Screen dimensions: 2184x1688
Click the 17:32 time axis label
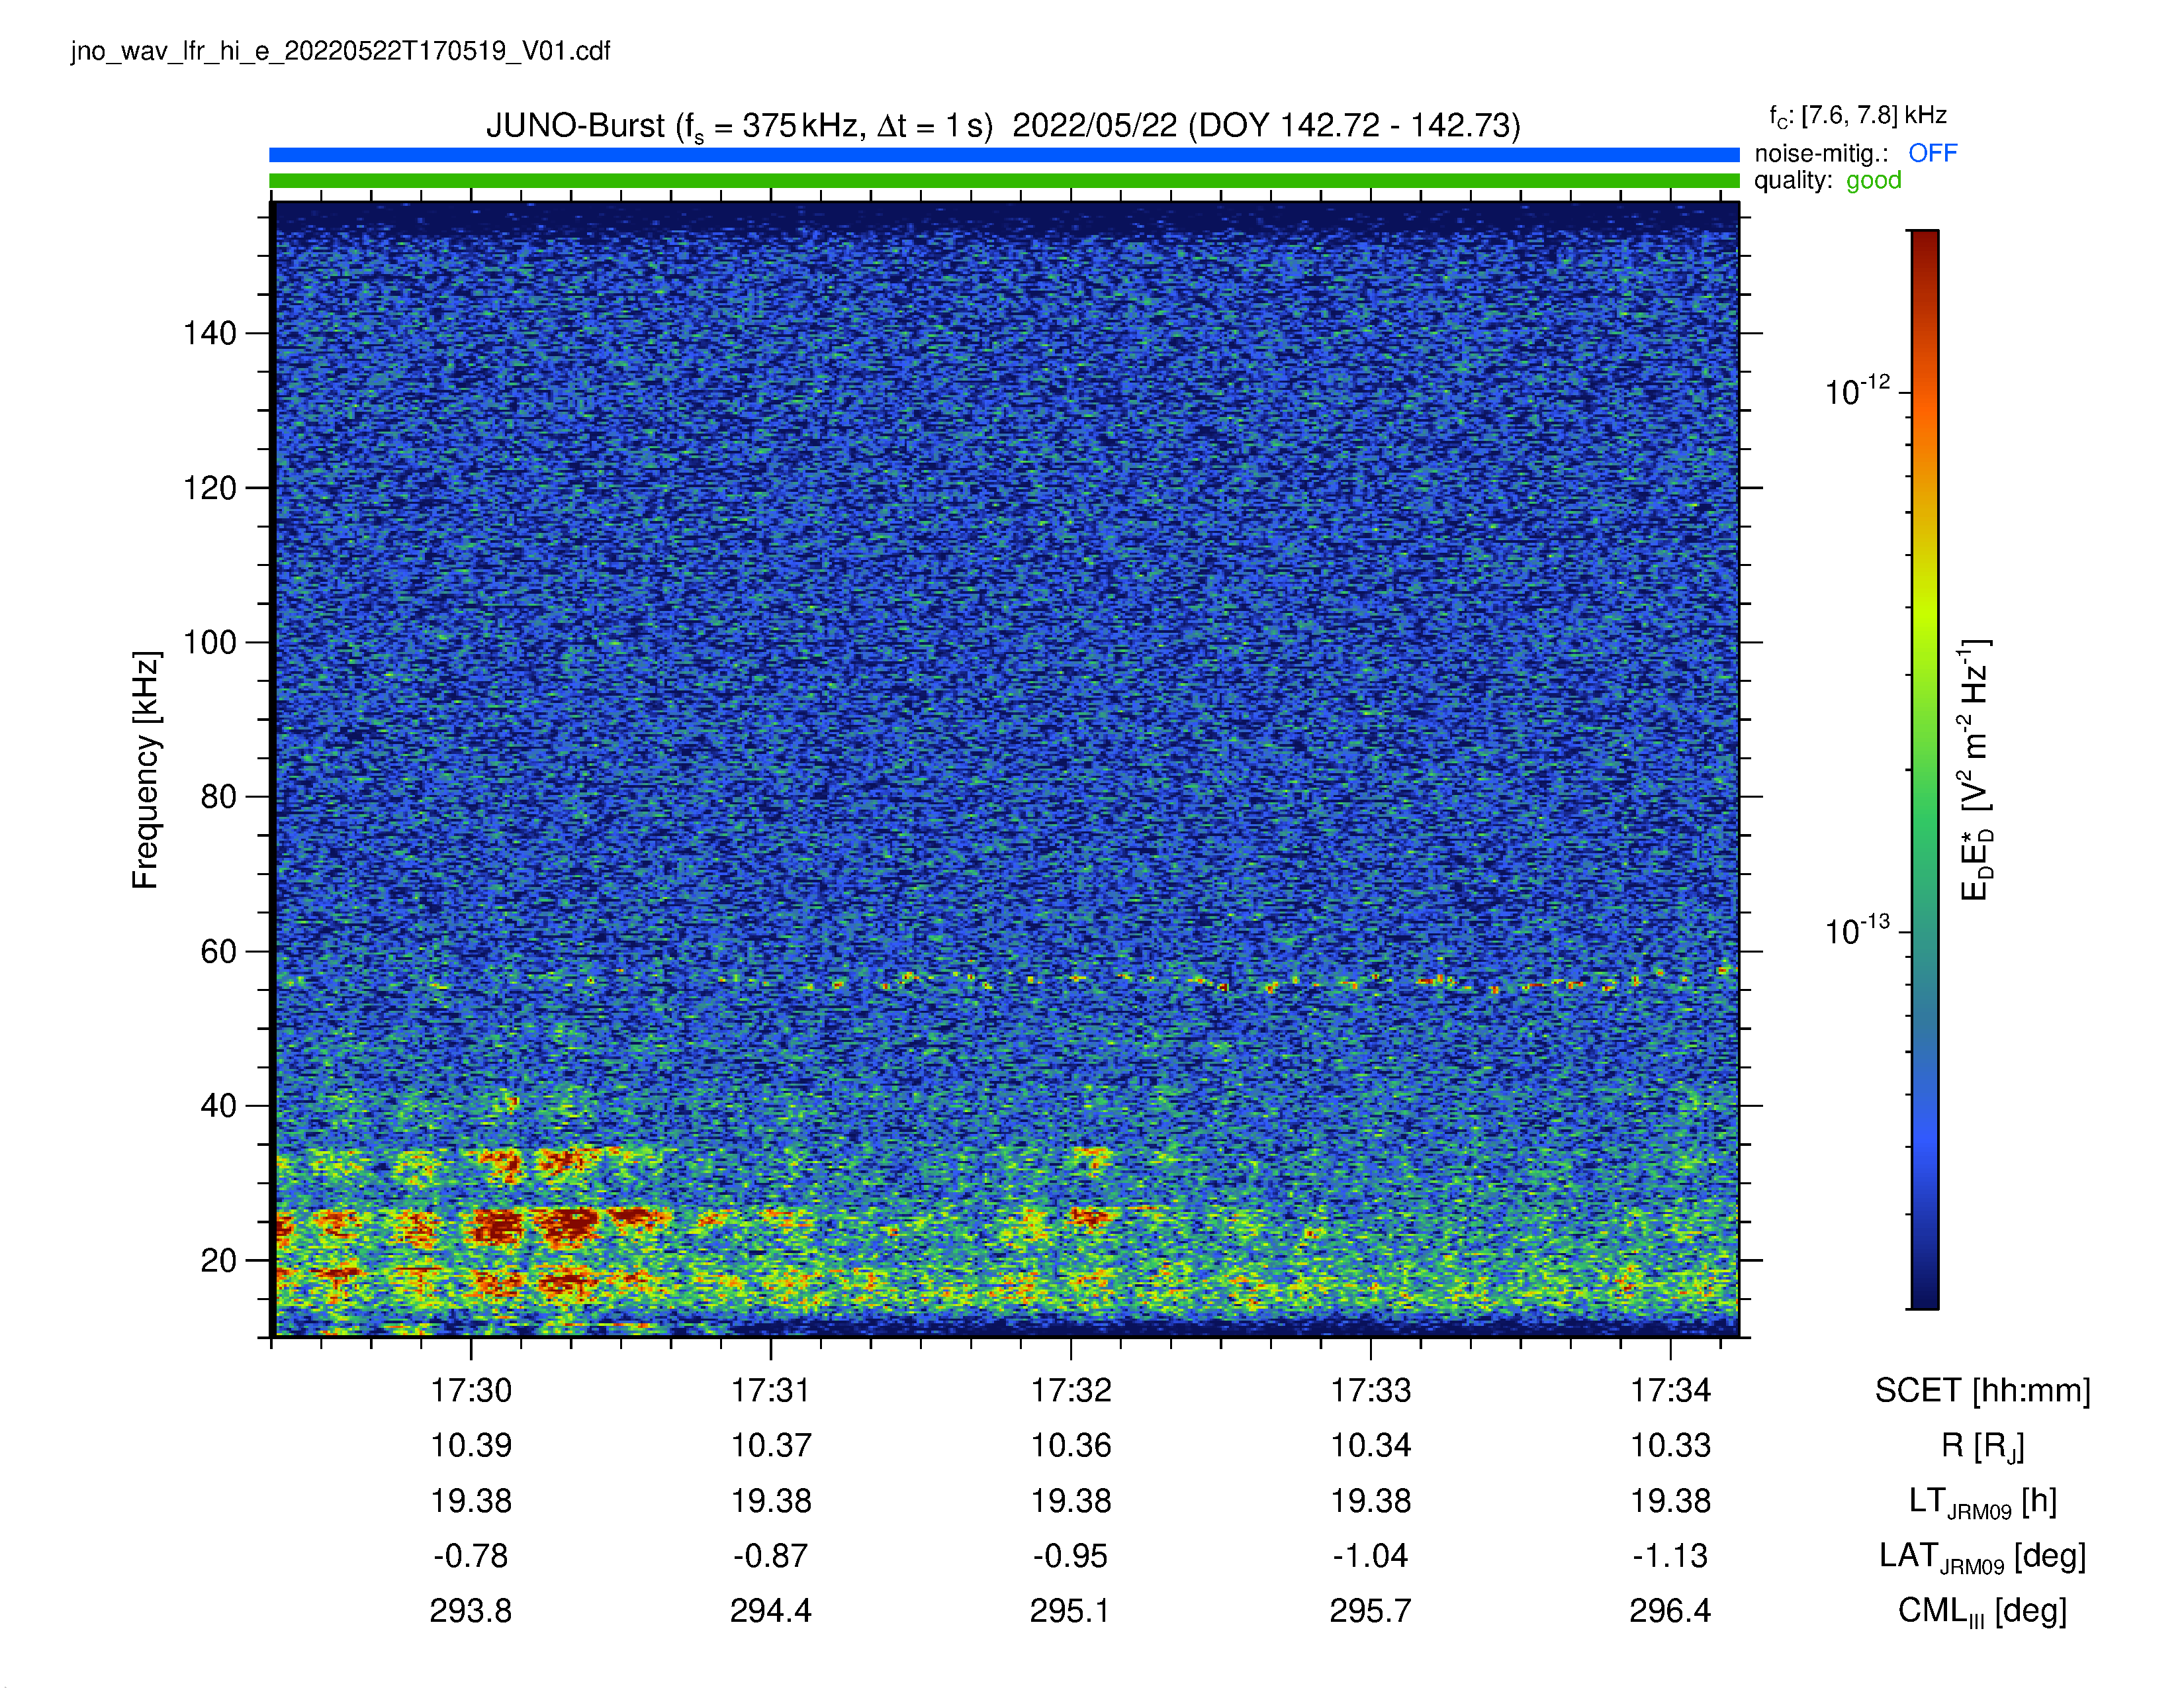(1071, 1390)
